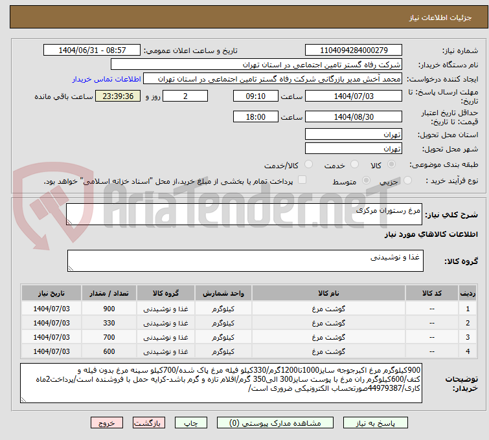The width and height of the screenshot is (489, 440).
Task: Click the نام کالا column header
Action: (319, 293)
